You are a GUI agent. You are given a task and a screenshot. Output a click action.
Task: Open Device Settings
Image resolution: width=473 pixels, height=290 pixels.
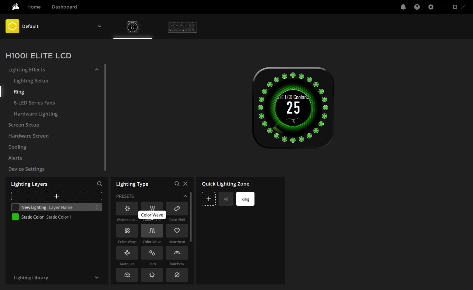pyautogui.click(x=26, y=169)
